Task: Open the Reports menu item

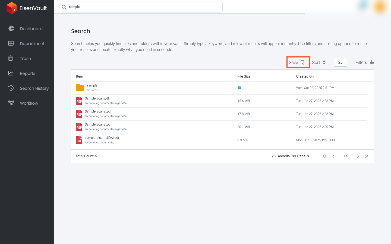Action: 27,73
